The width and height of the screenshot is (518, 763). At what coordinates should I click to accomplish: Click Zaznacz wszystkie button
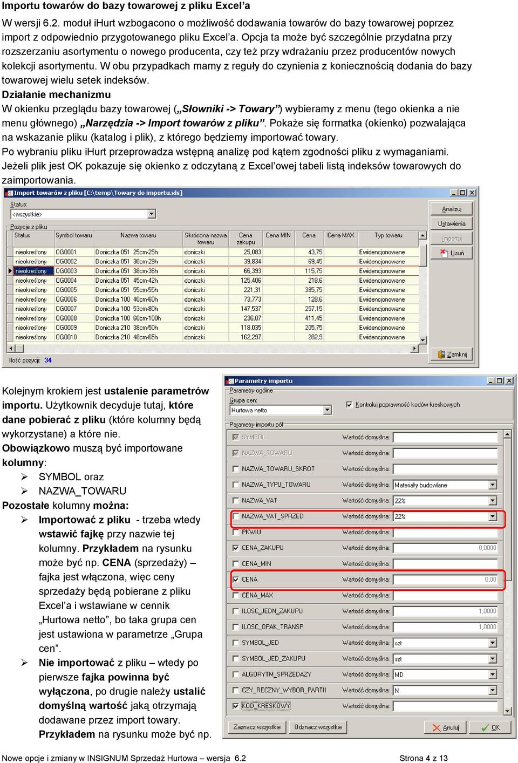click(x=257, y=727)
